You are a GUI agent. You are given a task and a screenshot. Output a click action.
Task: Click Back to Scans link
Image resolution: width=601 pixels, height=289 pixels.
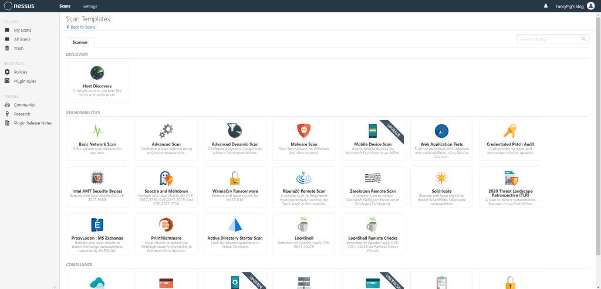(81, 27)
